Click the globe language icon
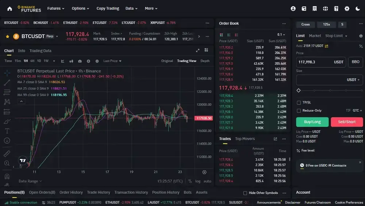Image resolution: width=365 pixels, height=206 pixels. [x=325, y=9]
